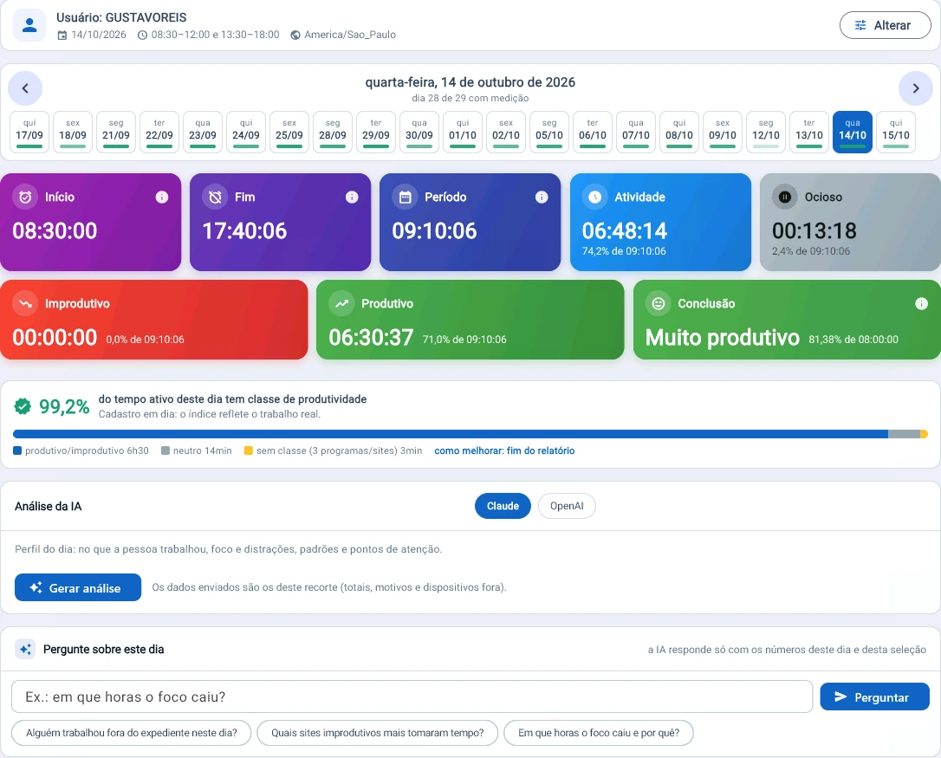This screenshot has height=758, width=941.
Task: Open info icon on the Fim card
Action: click(352, 197)
